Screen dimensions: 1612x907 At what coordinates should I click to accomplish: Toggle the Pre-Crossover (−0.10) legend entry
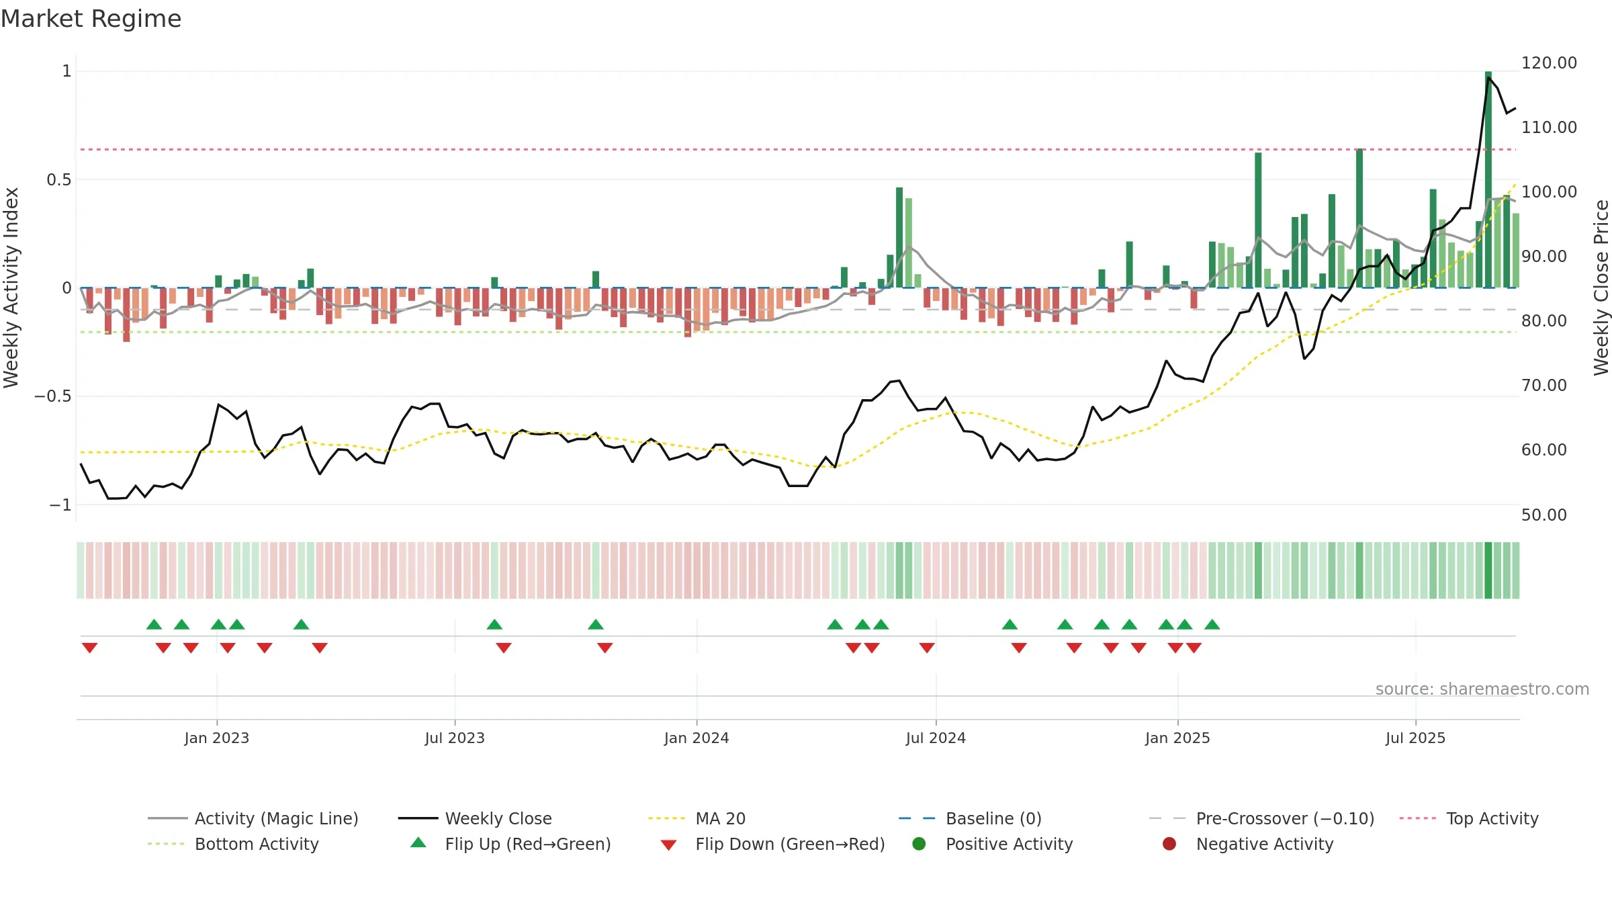point(1261,818)
